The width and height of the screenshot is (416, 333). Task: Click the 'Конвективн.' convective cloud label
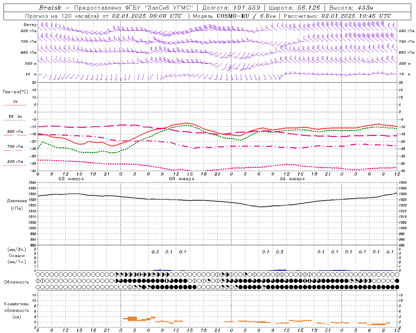click(x=17, y=304)
